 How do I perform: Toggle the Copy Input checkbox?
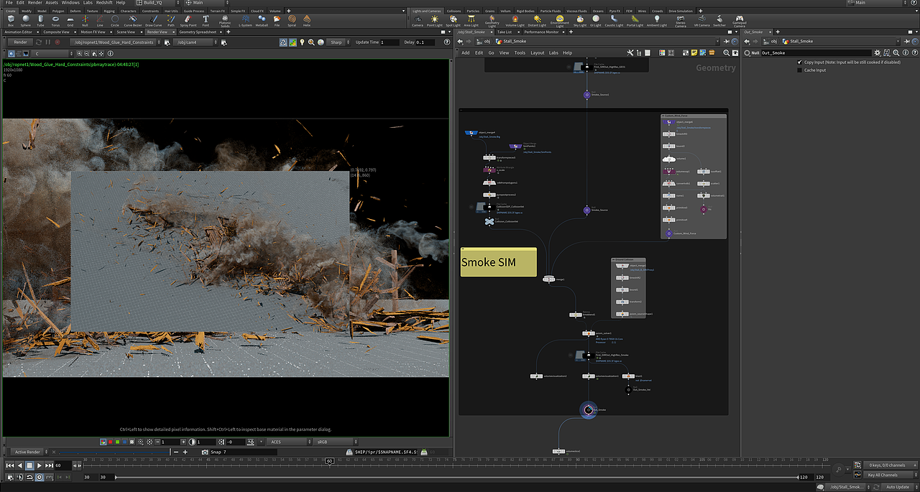click(x=799, y=62)
